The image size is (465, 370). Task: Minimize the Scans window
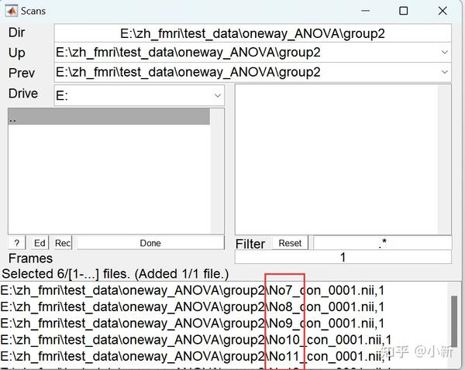point(365,11)
